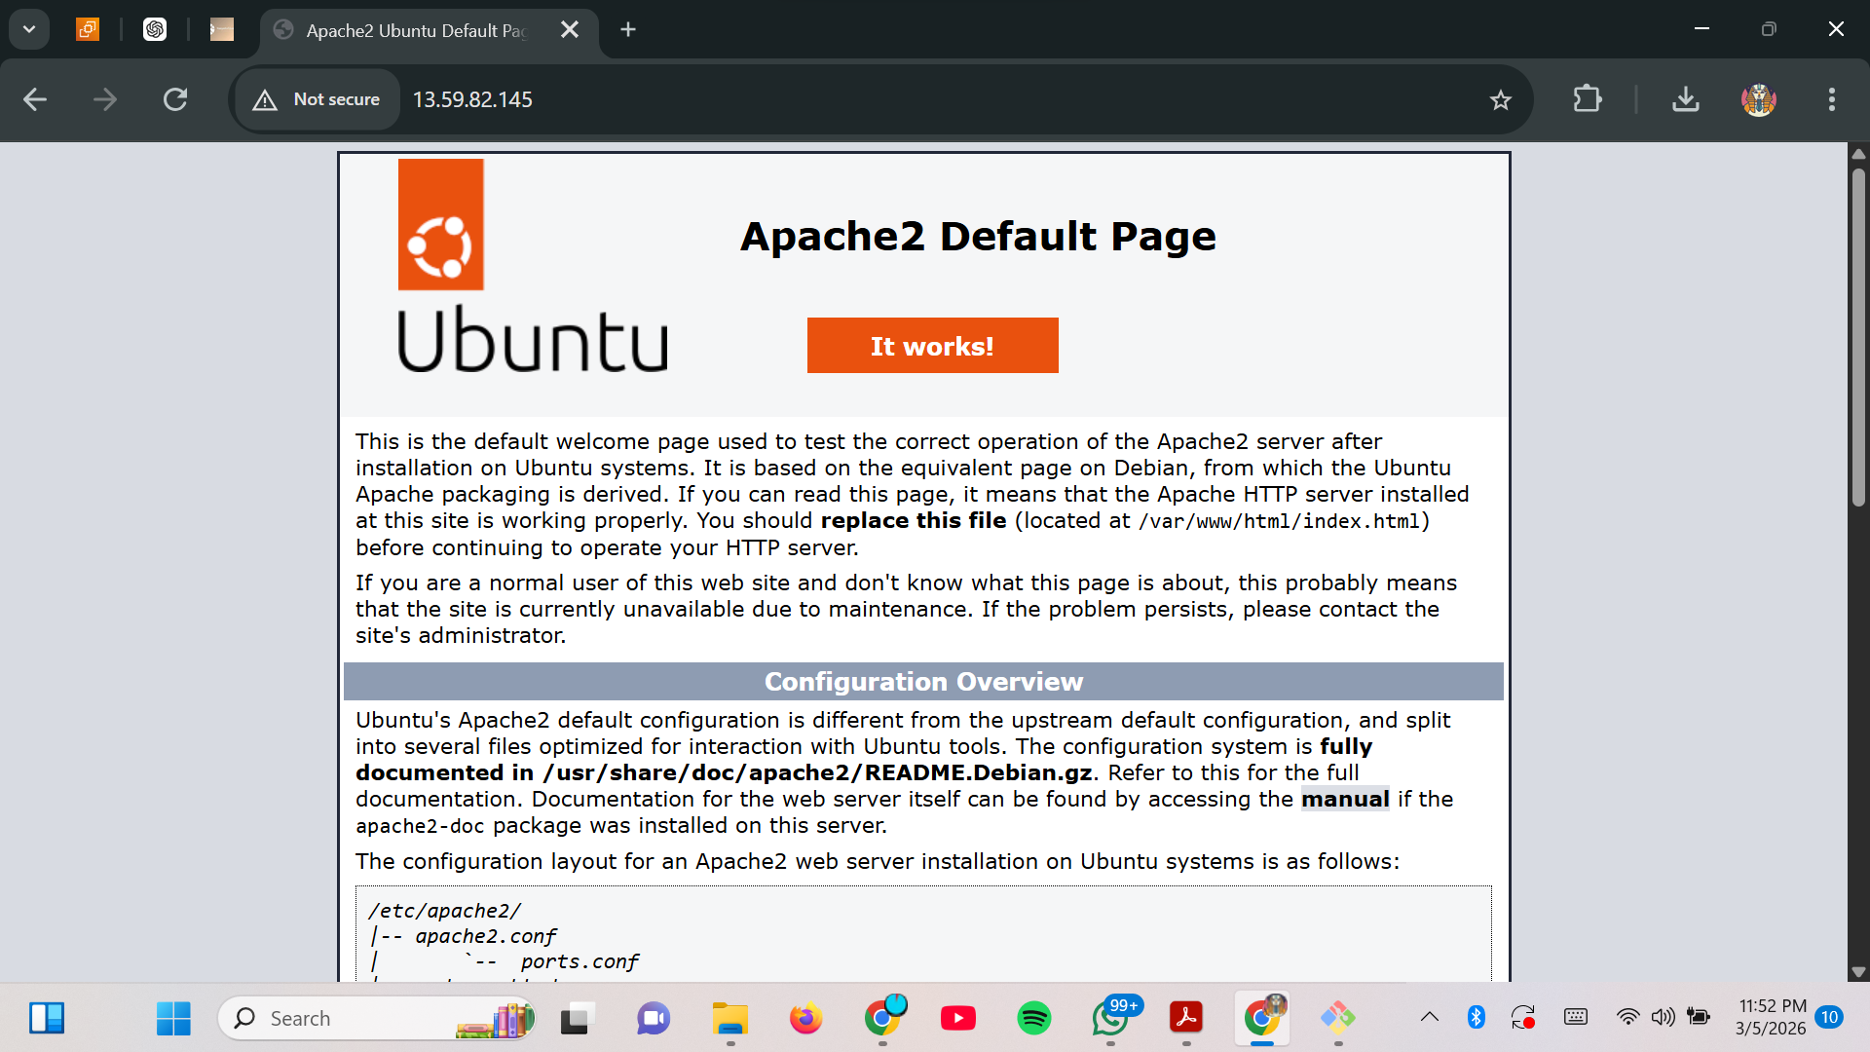The image size is (1870, 1052).
Task: Click the address bar showing 13.59.82.145
Action: [472, 99]
